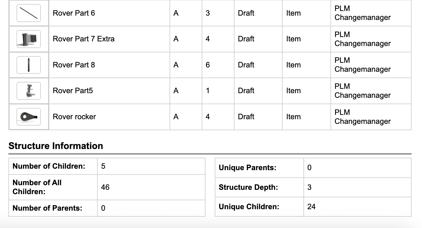Image resolution: width=422 pixels, height=228 pixels.
Task: Click the Number of Parents value
Action: (103, 208)
